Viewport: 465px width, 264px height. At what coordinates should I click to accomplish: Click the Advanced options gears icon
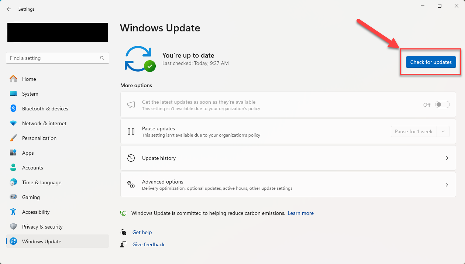(131, 185)
